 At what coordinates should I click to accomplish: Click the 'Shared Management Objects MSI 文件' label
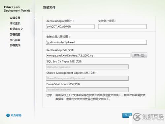(x=71, y=73)
